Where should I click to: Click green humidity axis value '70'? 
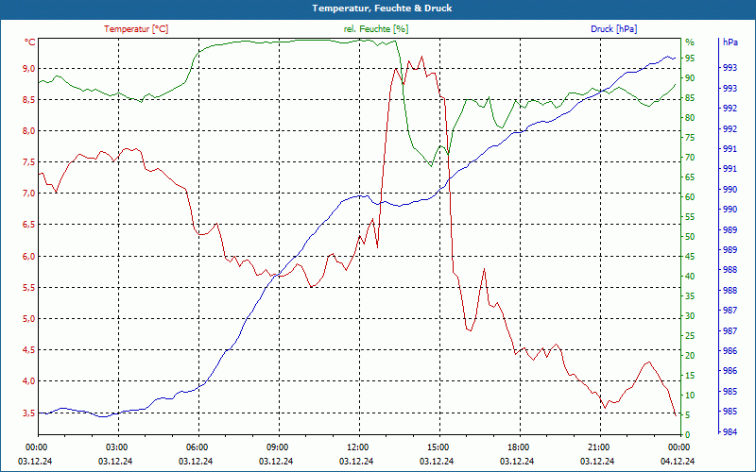coord(690,158)
